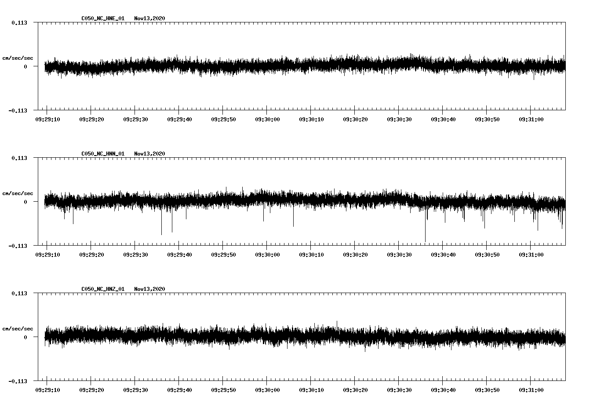Click the cm/sec/sec unit label on top plot

(18, 57)
